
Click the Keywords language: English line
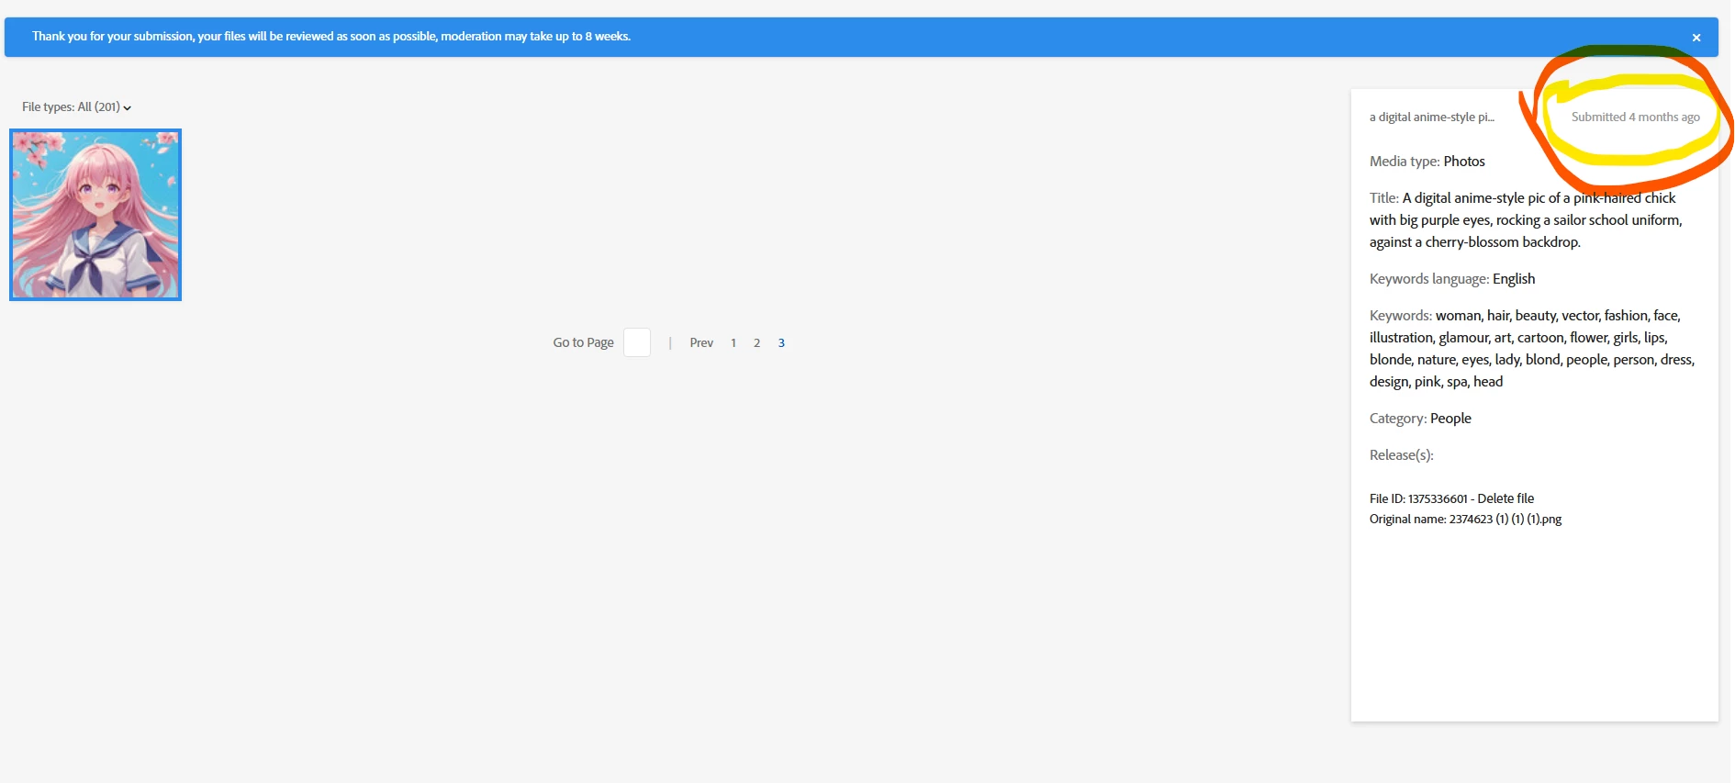click(1452, 278)
